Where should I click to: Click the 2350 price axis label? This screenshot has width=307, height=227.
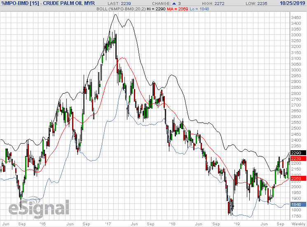pos(296,146)
